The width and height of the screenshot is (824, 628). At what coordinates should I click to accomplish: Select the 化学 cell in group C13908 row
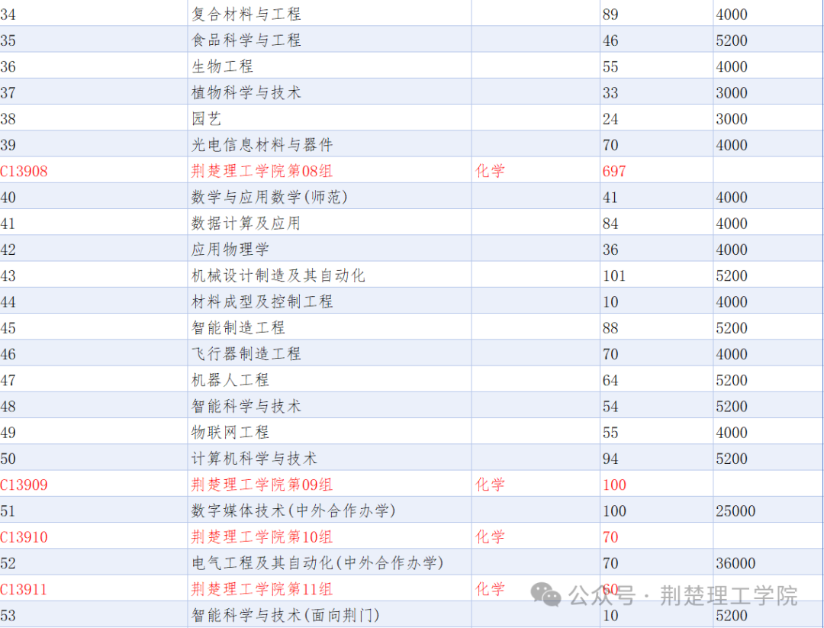490,171
